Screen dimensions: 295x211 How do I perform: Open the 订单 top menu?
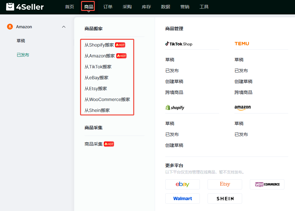tap(108, 7)
